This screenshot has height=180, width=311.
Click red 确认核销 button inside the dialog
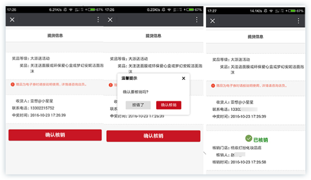pyautogui.click(x=168, y=105)
